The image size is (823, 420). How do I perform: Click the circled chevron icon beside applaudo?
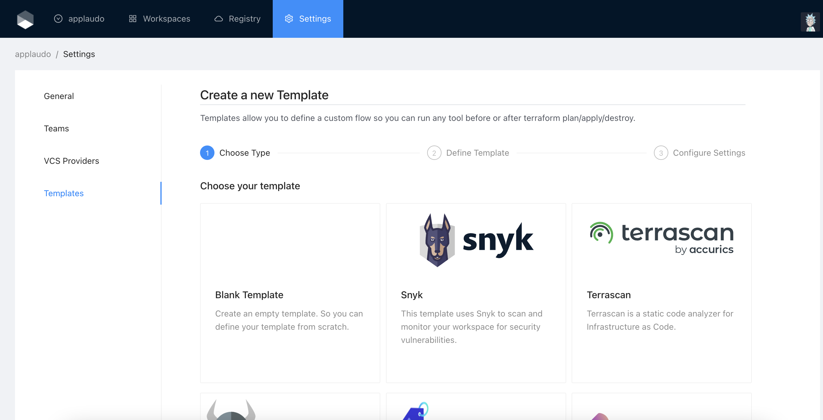[x=58, y=19]
